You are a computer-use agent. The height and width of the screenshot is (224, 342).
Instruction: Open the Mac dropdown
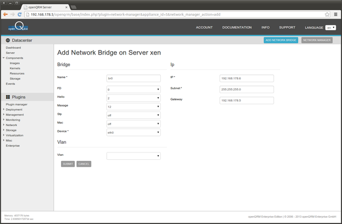(x=133, y=124)
